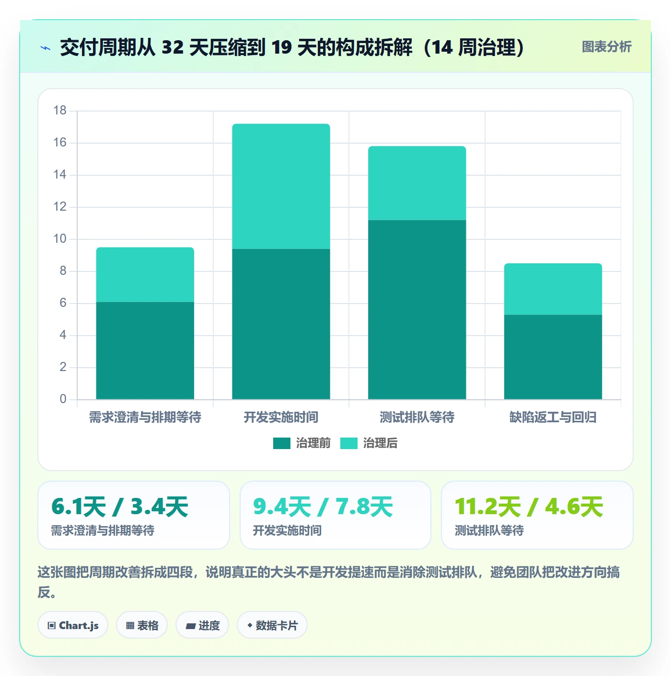Click the 治理前 bar for 测试排队等待
The image size is (671, 676).
pyautogui.click(x=417, y=310)
